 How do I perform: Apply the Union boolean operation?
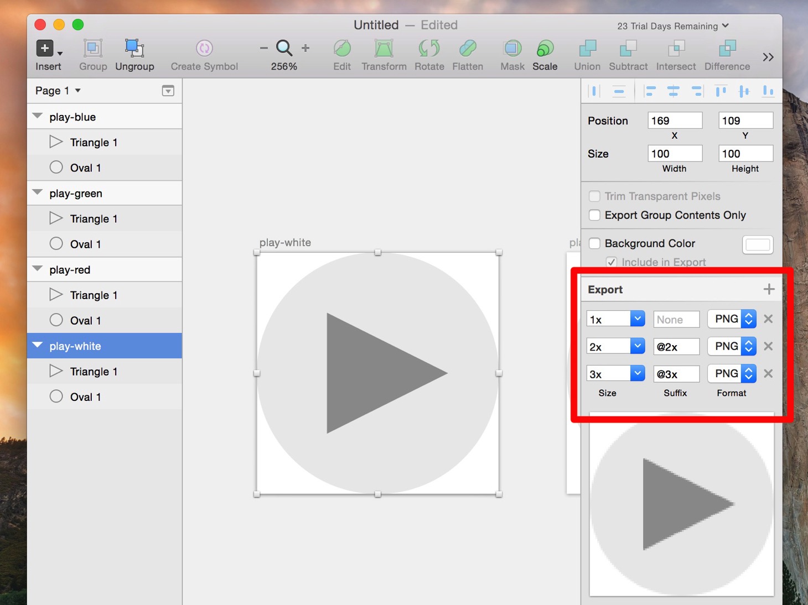point(587,55)
